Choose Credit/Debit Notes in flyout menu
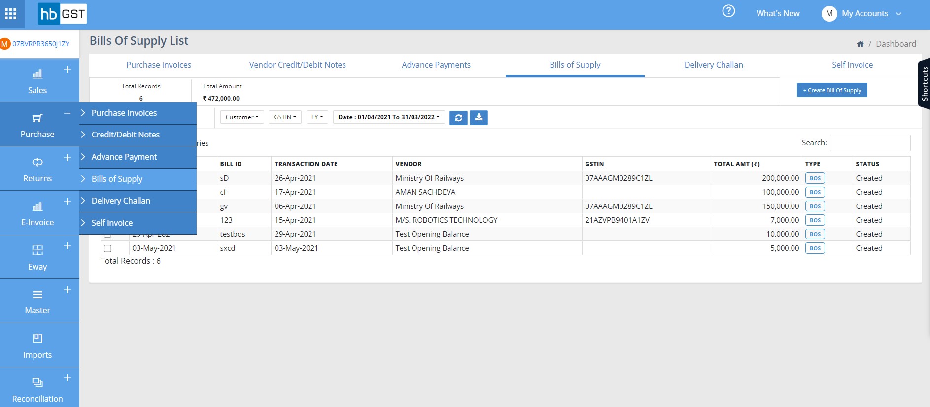Viewport: 930px width, 407px height. [x=138, y=135]
